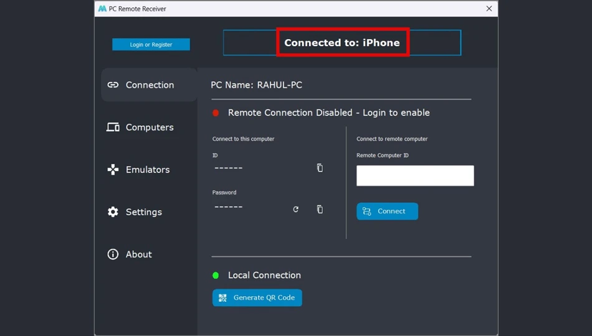
Task: Click the Emulators gamepad icon
Action: pos(113,170)
